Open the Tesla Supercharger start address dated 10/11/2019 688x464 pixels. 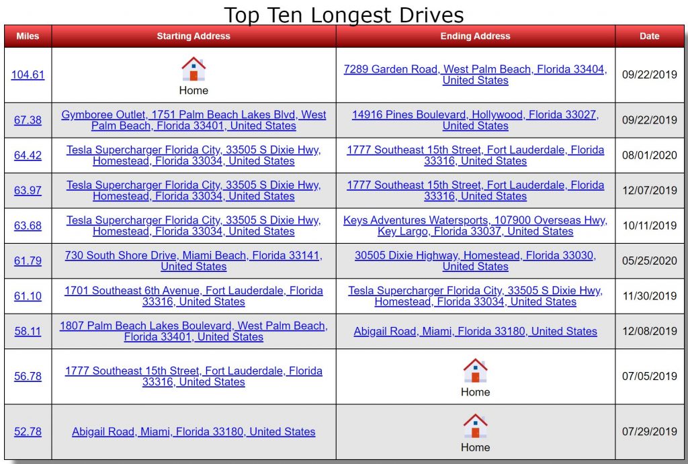pos(193,226)
